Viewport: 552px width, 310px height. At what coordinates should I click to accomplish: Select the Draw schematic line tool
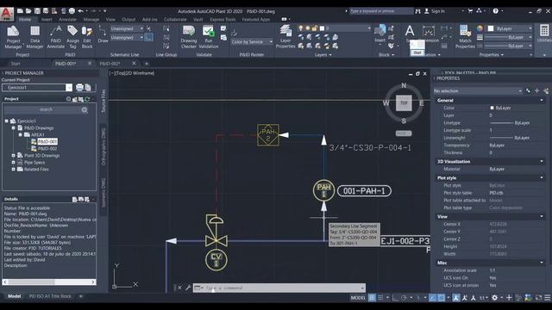(103, 34)
